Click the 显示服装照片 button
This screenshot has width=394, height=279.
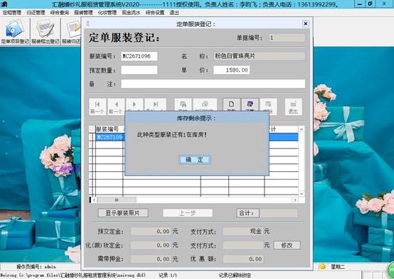pos(123,213)
